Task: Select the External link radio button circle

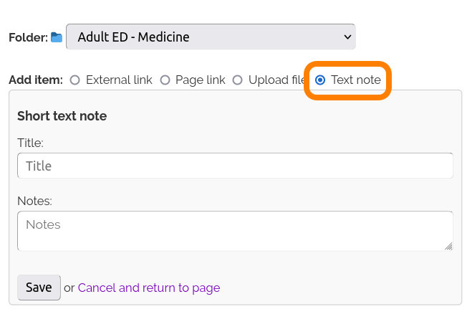Action: tap(75, 80)
